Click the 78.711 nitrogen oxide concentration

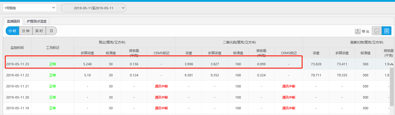point(316,75)
